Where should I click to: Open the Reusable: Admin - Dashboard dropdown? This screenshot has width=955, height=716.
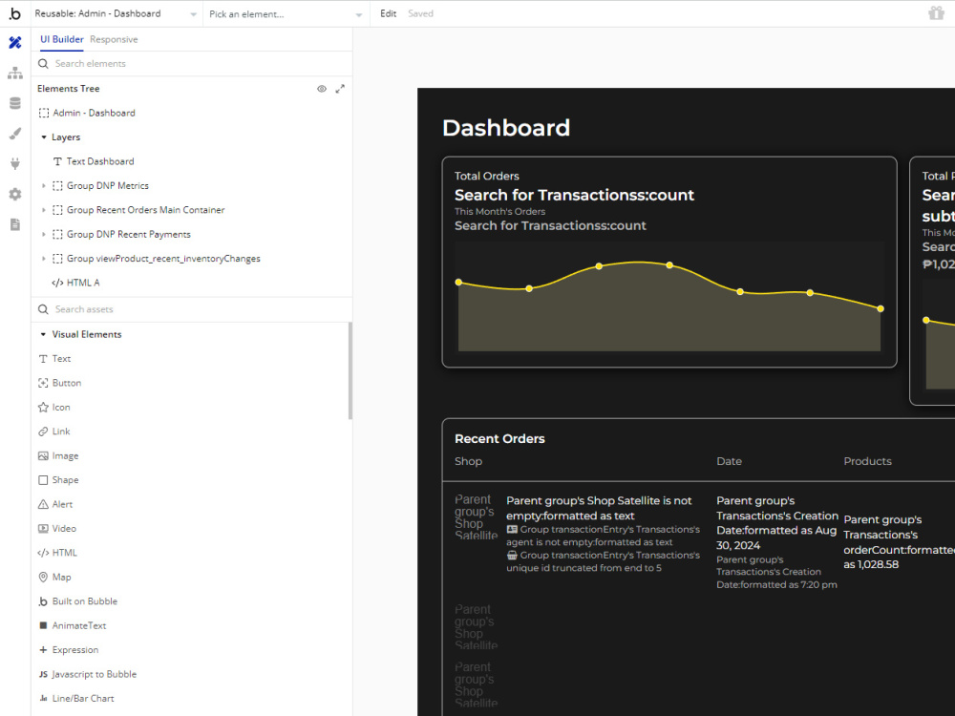116,13
